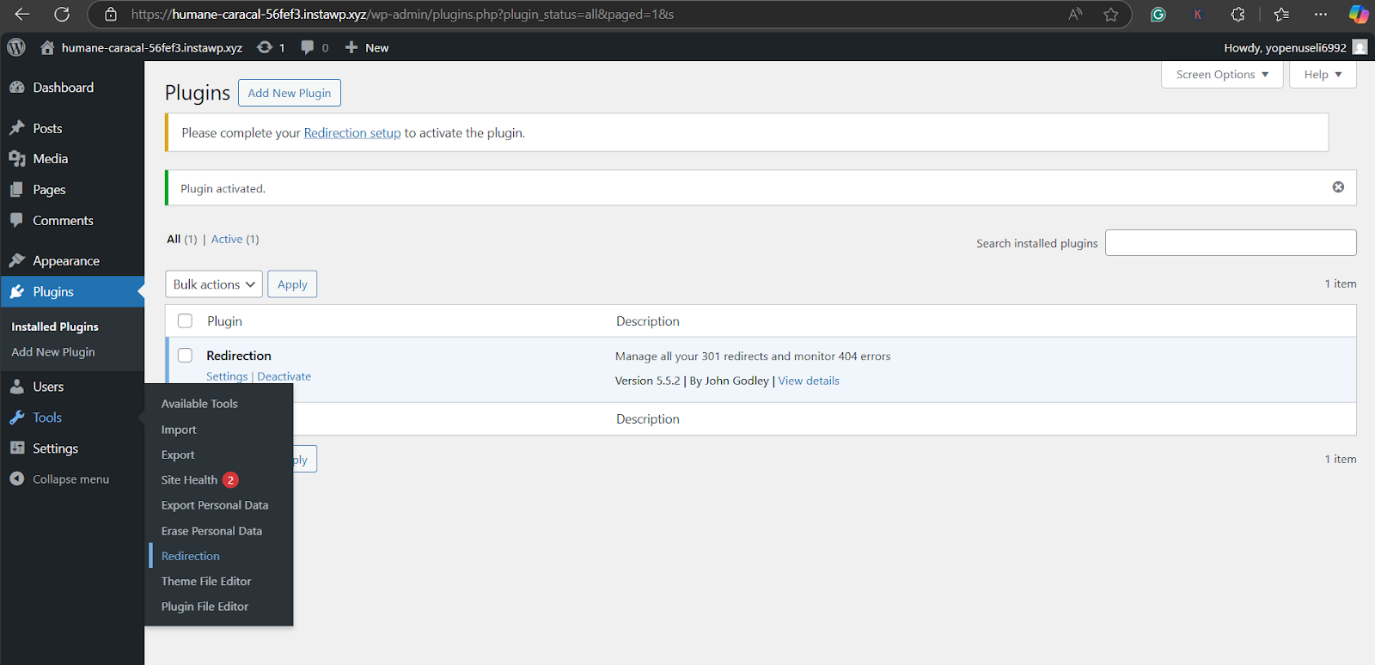1375x665 pixels.
Task: Click the New button in admin bar
Action: click(367, 47)
